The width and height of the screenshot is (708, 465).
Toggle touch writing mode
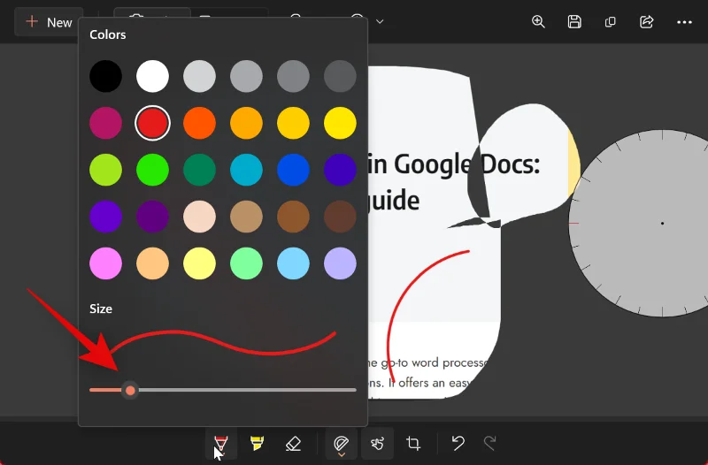[377, 443]
